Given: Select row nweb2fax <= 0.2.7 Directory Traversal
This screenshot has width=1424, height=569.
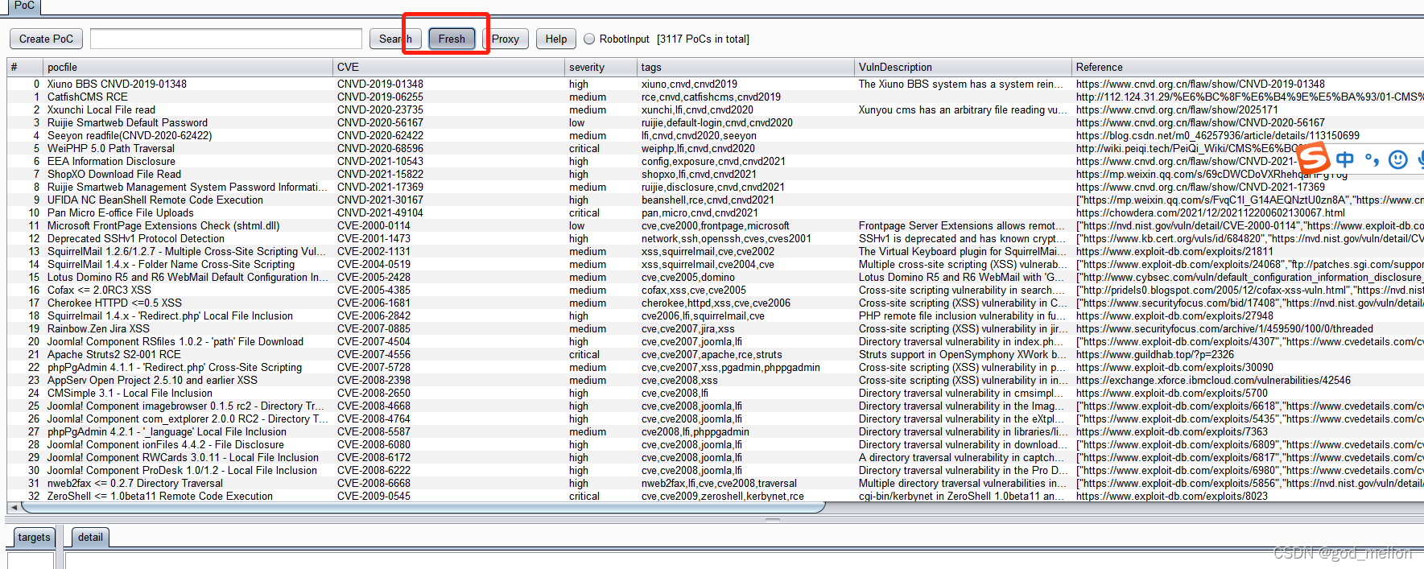Looking at the screenshot, I should point(716,483).
